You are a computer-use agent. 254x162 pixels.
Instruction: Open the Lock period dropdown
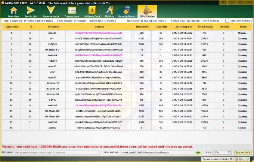(222, 152)
